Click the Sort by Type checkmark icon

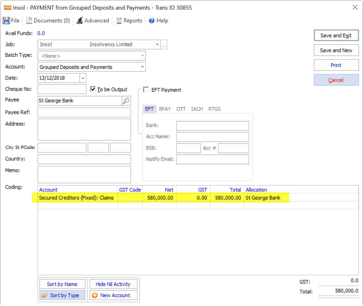point(44,295)
